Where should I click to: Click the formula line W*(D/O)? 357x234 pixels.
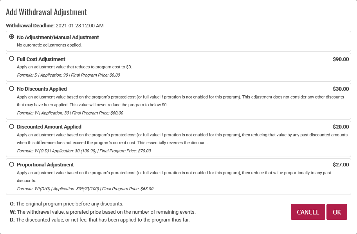coord(85,189)
